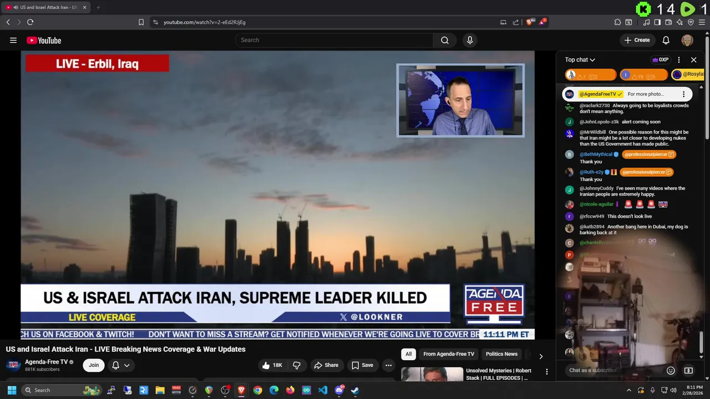The width and height of the screenshot is (710, 399).
Task: Open Brave browser in taskbar
Action: 241,390
